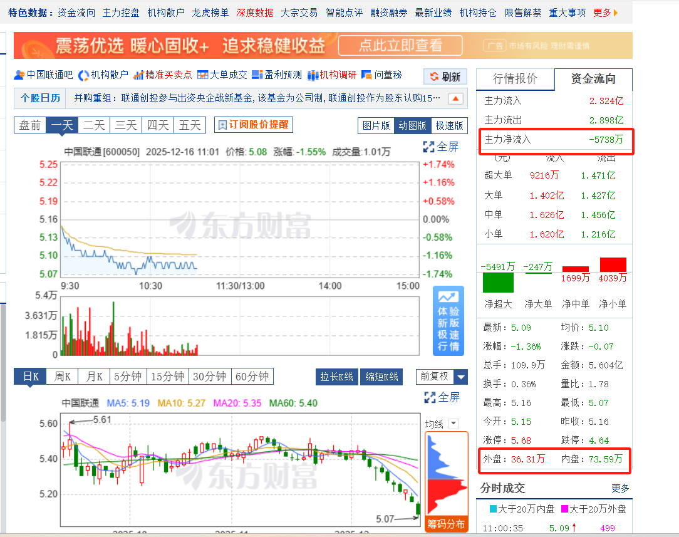Open 大宗交易 link

point(299,13)
